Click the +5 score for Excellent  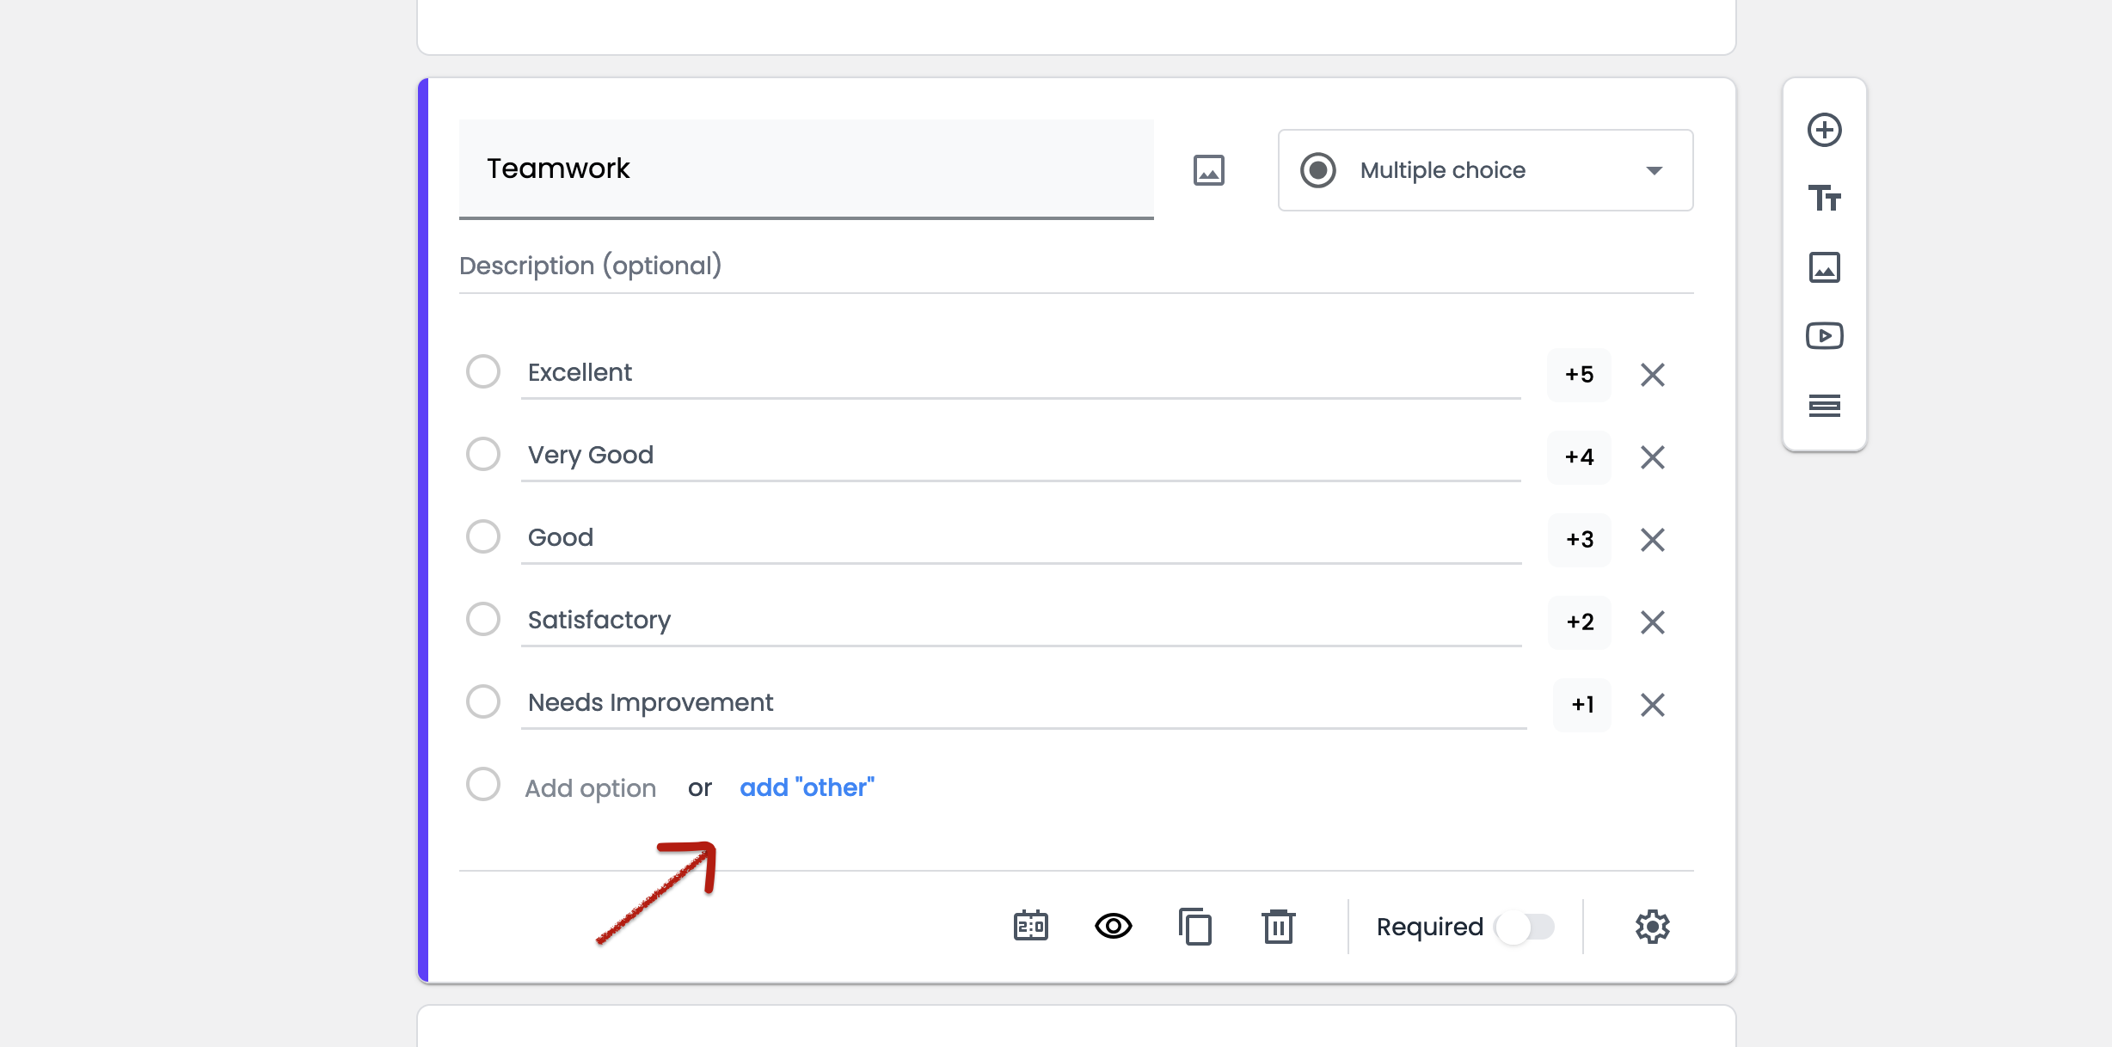tap(1579, 375)
